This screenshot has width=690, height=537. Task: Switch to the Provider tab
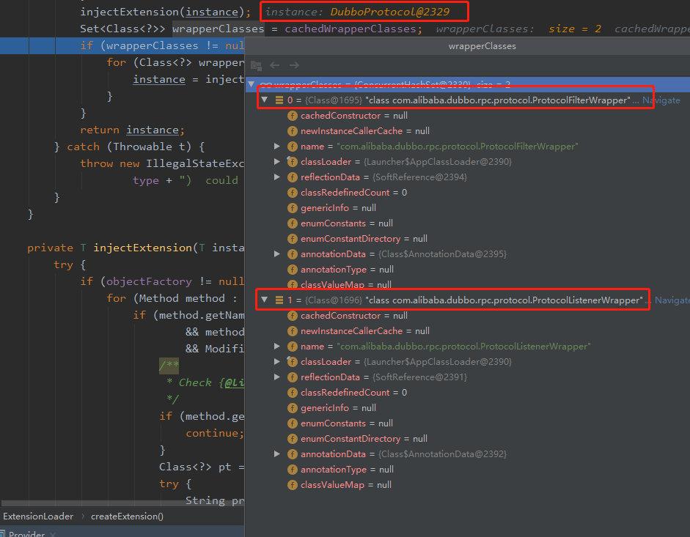point(27,533)
